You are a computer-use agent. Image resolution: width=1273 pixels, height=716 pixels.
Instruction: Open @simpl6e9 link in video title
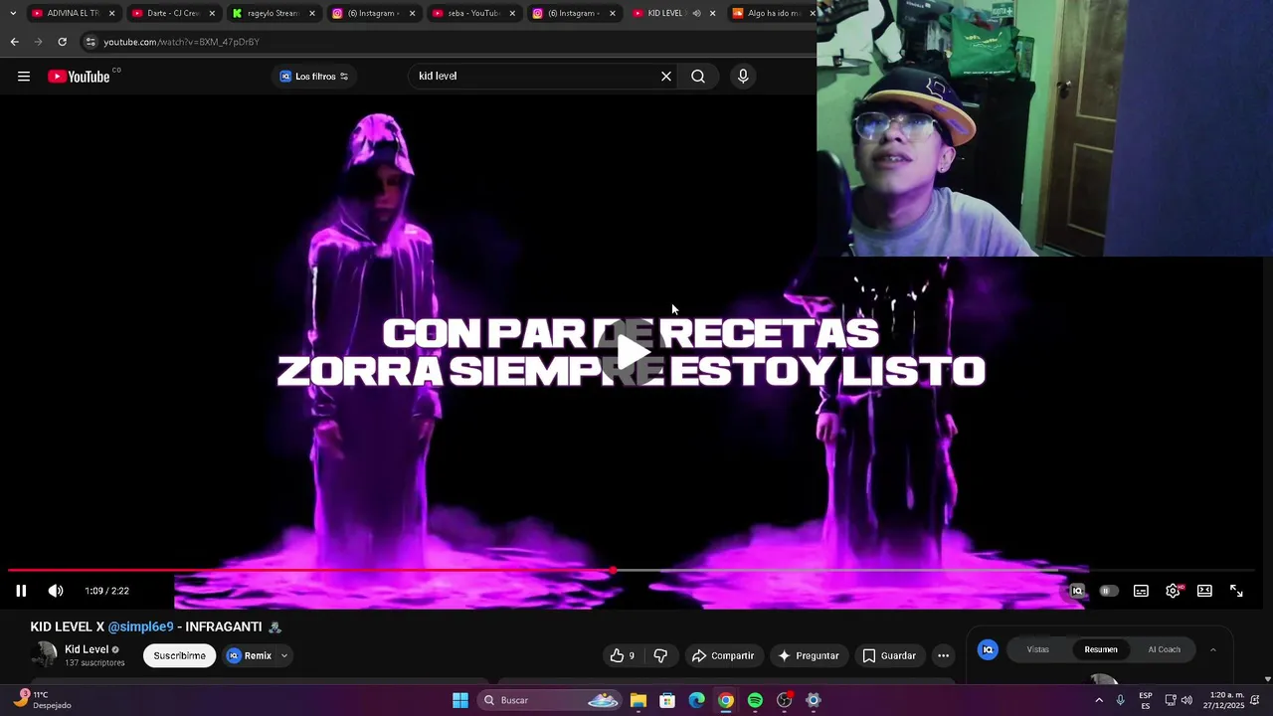click(140, 626)
